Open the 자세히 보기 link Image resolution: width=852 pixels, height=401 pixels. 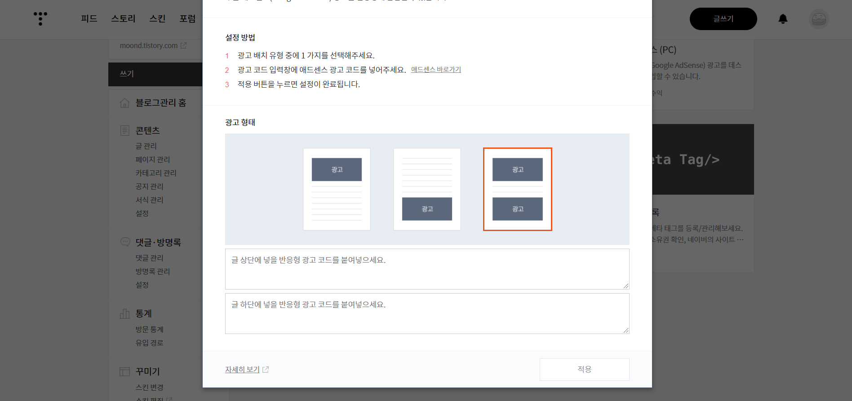point(242,370)
